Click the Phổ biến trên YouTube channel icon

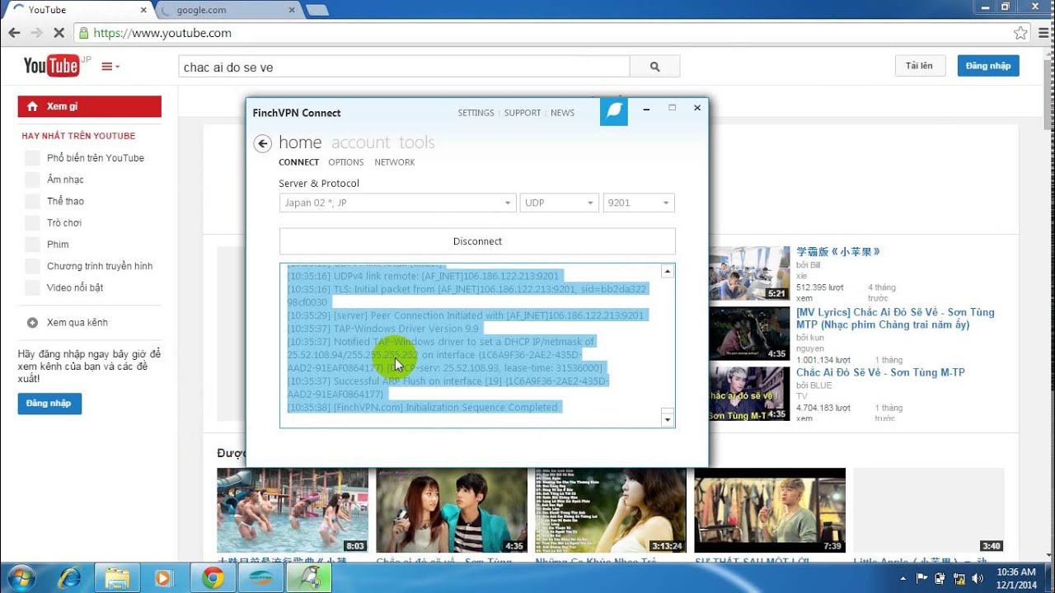[32, 158]
